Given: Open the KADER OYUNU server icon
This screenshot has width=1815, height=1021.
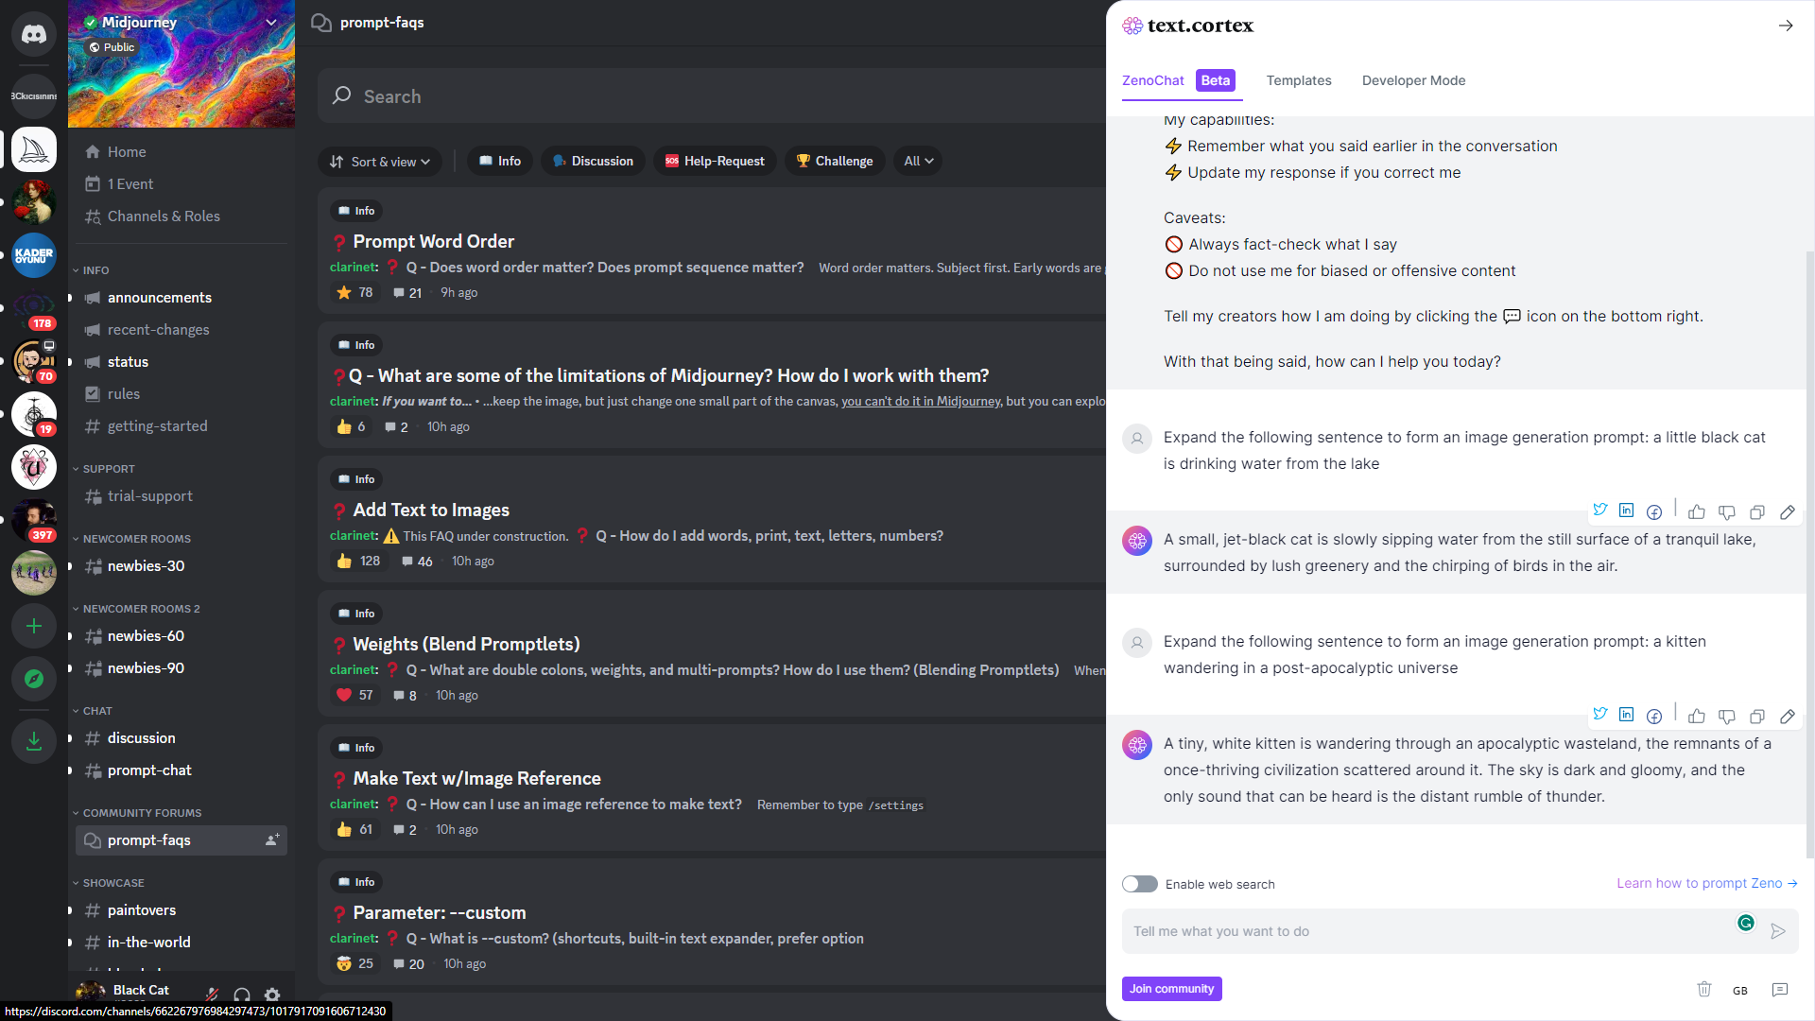Looking at the screenshot, I should [34, 255].
